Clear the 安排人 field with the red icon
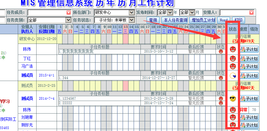This screenshot has width=267, height=131. [x=251, y=13]
